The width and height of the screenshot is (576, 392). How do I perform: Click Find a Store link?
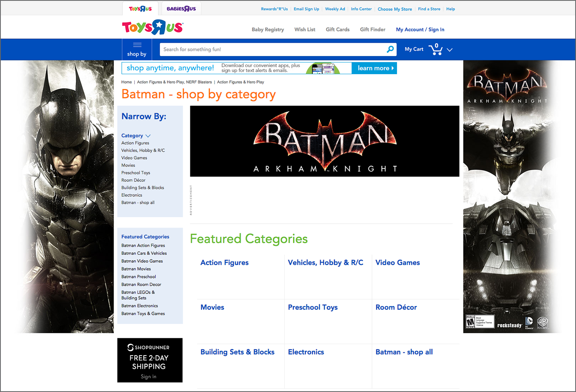click(429, 9)
